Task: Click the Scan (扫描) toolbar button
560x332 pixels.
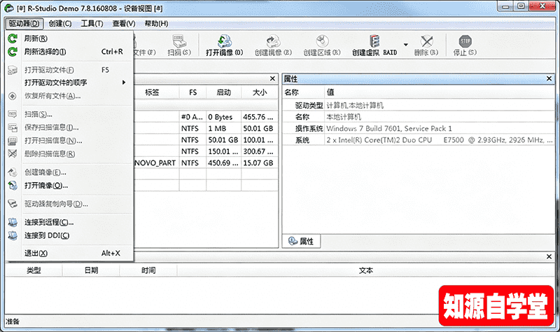Action: (179, 46)
